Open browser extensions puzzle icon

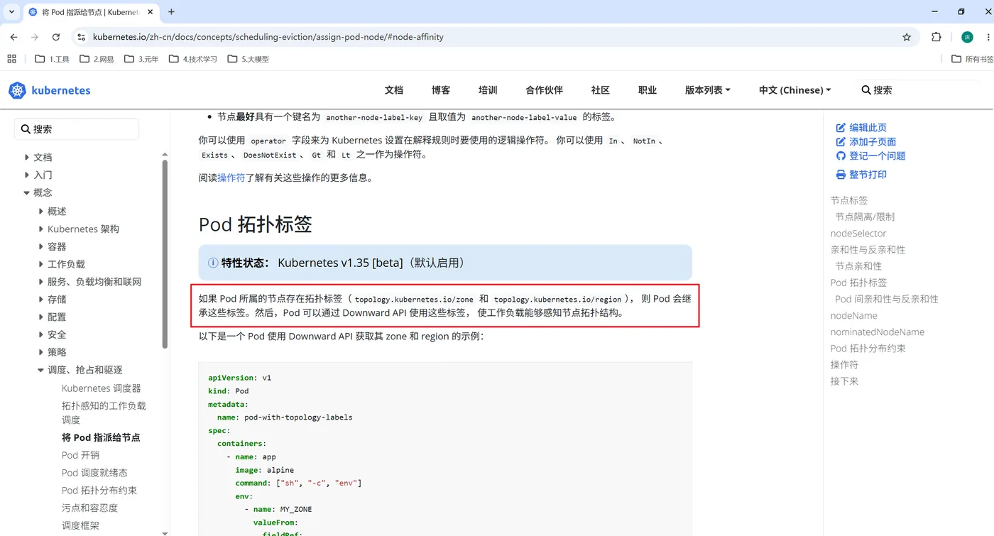936,37
